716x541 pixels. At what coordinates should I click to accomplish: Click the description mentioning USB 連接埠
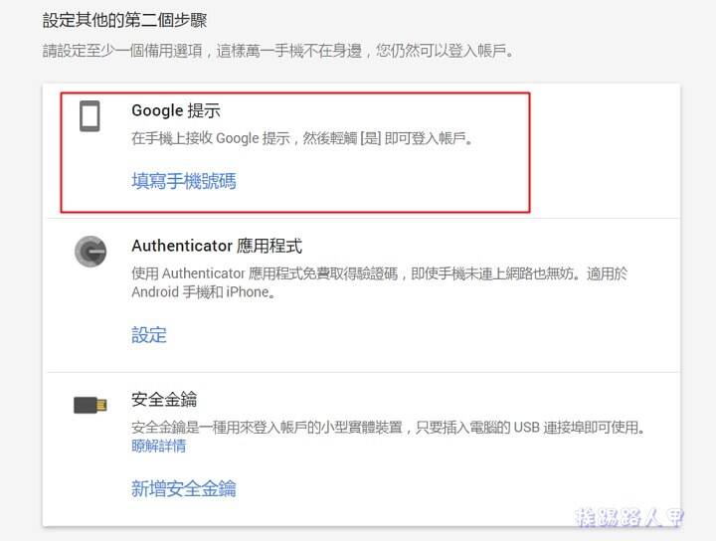388,428
